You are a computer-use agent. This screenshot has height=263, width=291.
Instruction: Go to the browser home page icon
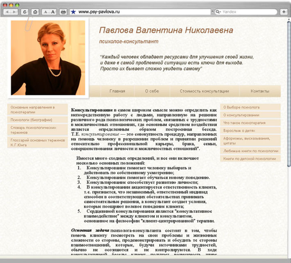click(x=35, y=12)
